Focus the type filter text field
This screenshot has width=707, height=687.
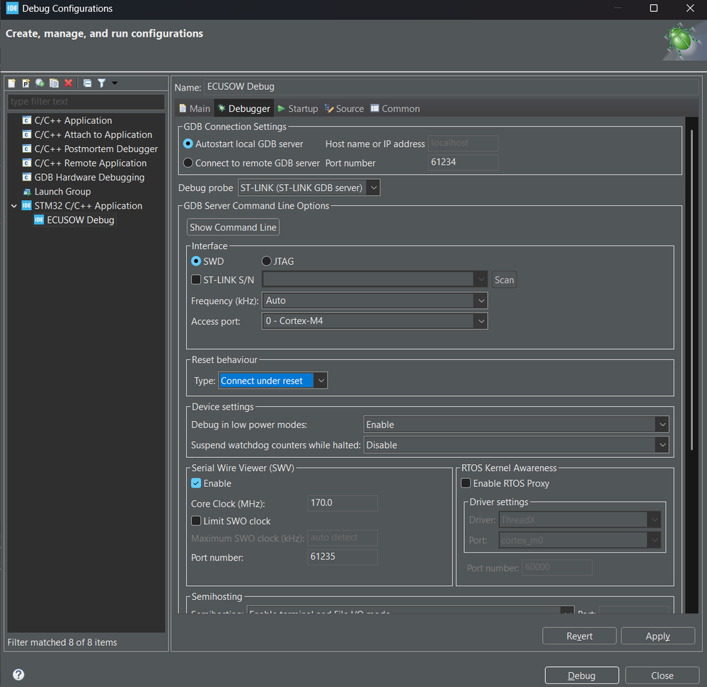pos(86,101)
